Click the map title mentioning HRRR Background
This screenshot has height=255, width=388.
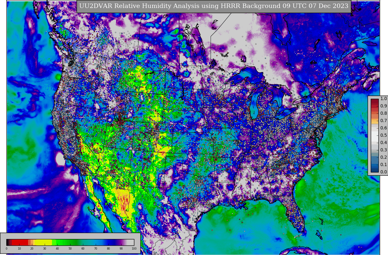[x=214, y=6]
